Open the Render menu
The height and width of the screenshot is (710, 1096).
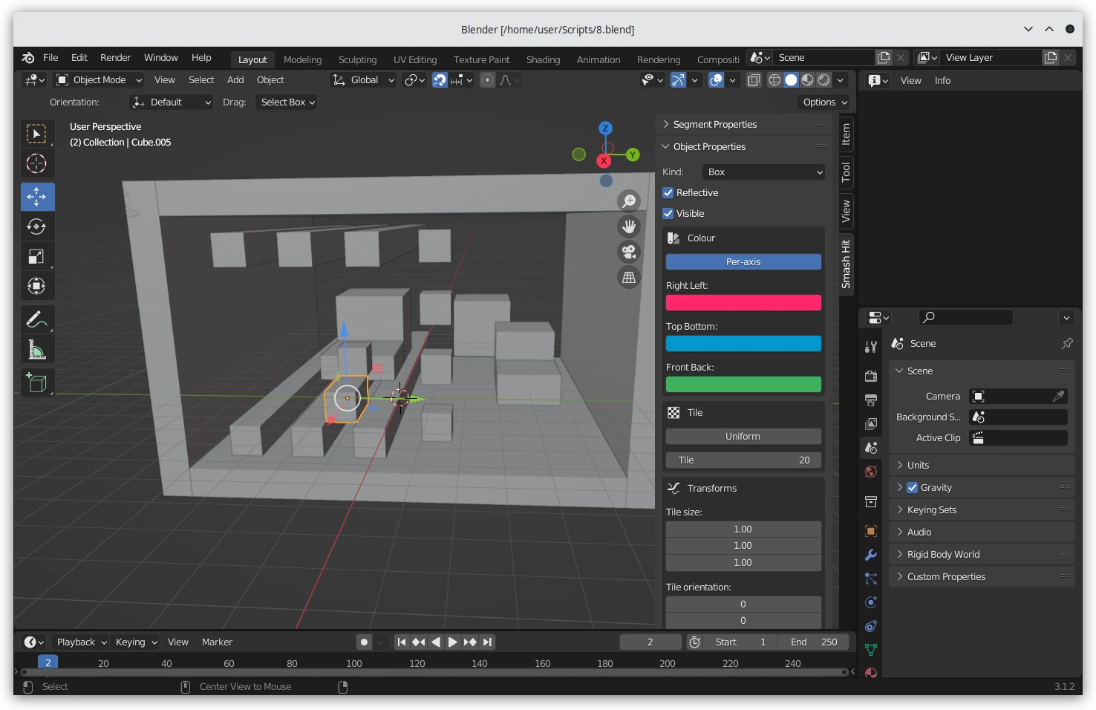point(115,58)
